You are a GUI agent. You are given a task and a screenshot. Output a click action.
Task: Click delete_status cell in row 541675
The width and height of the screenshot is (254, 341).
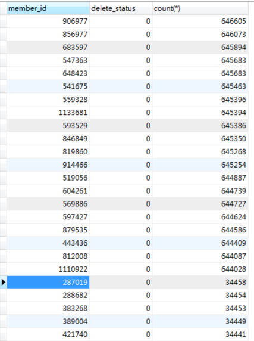pyautogui.click(x=121, y=86)
